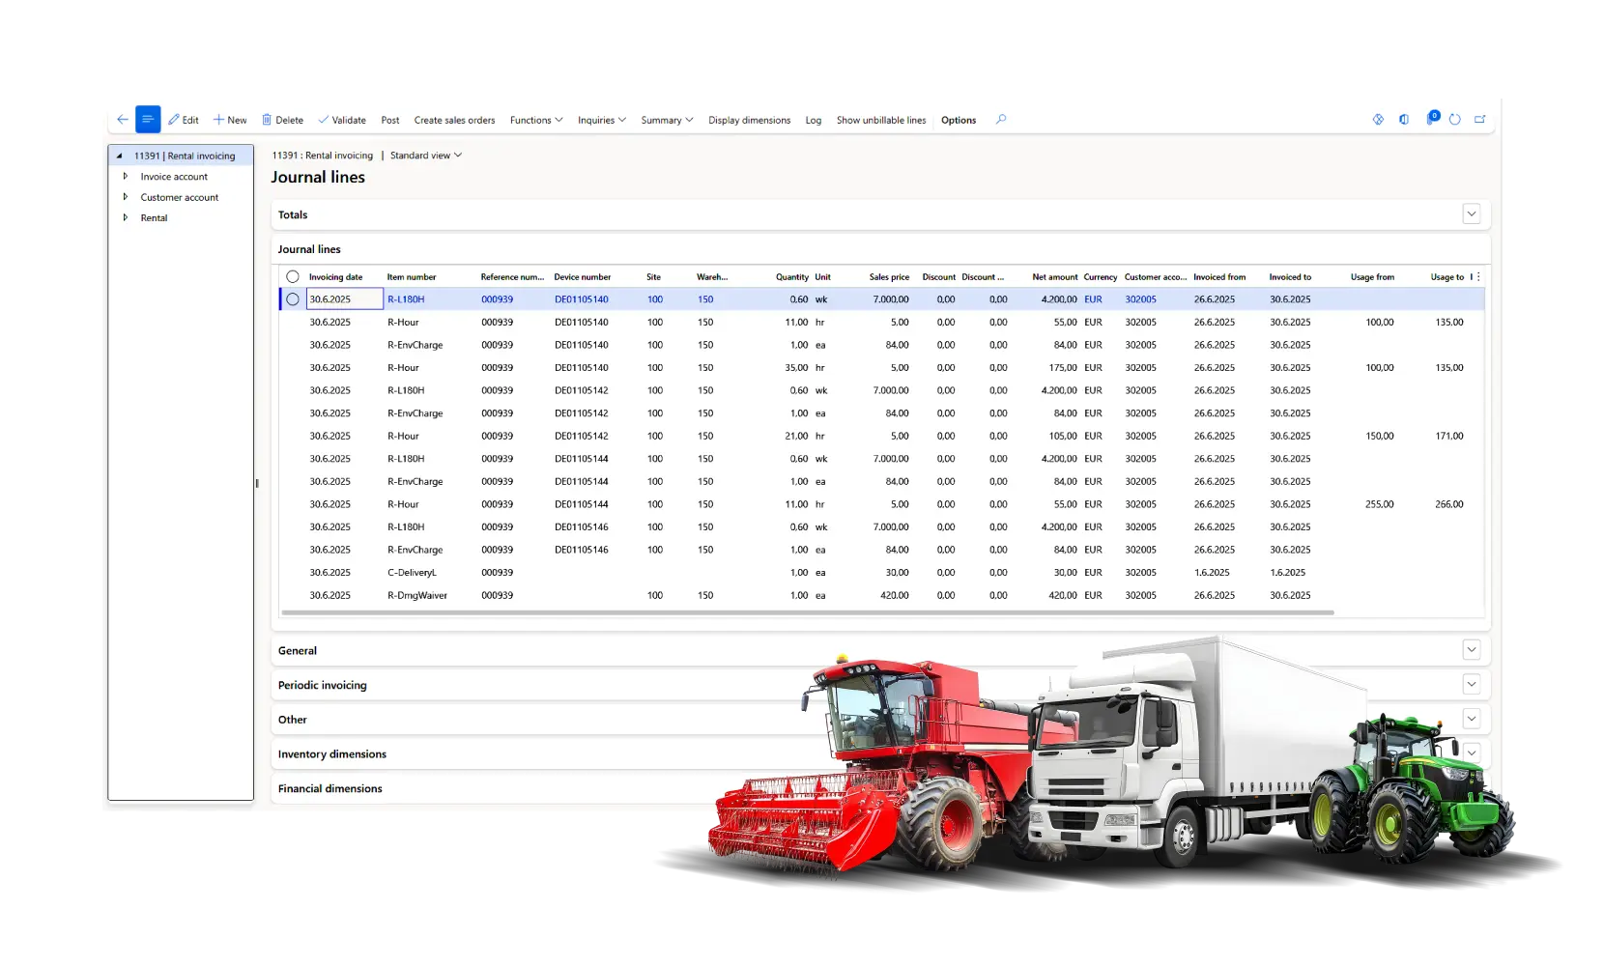The width and height of the screenshot is (1604, 966).
Task: Open device number DE01105140 link in first row
Action: pos(582,299)
